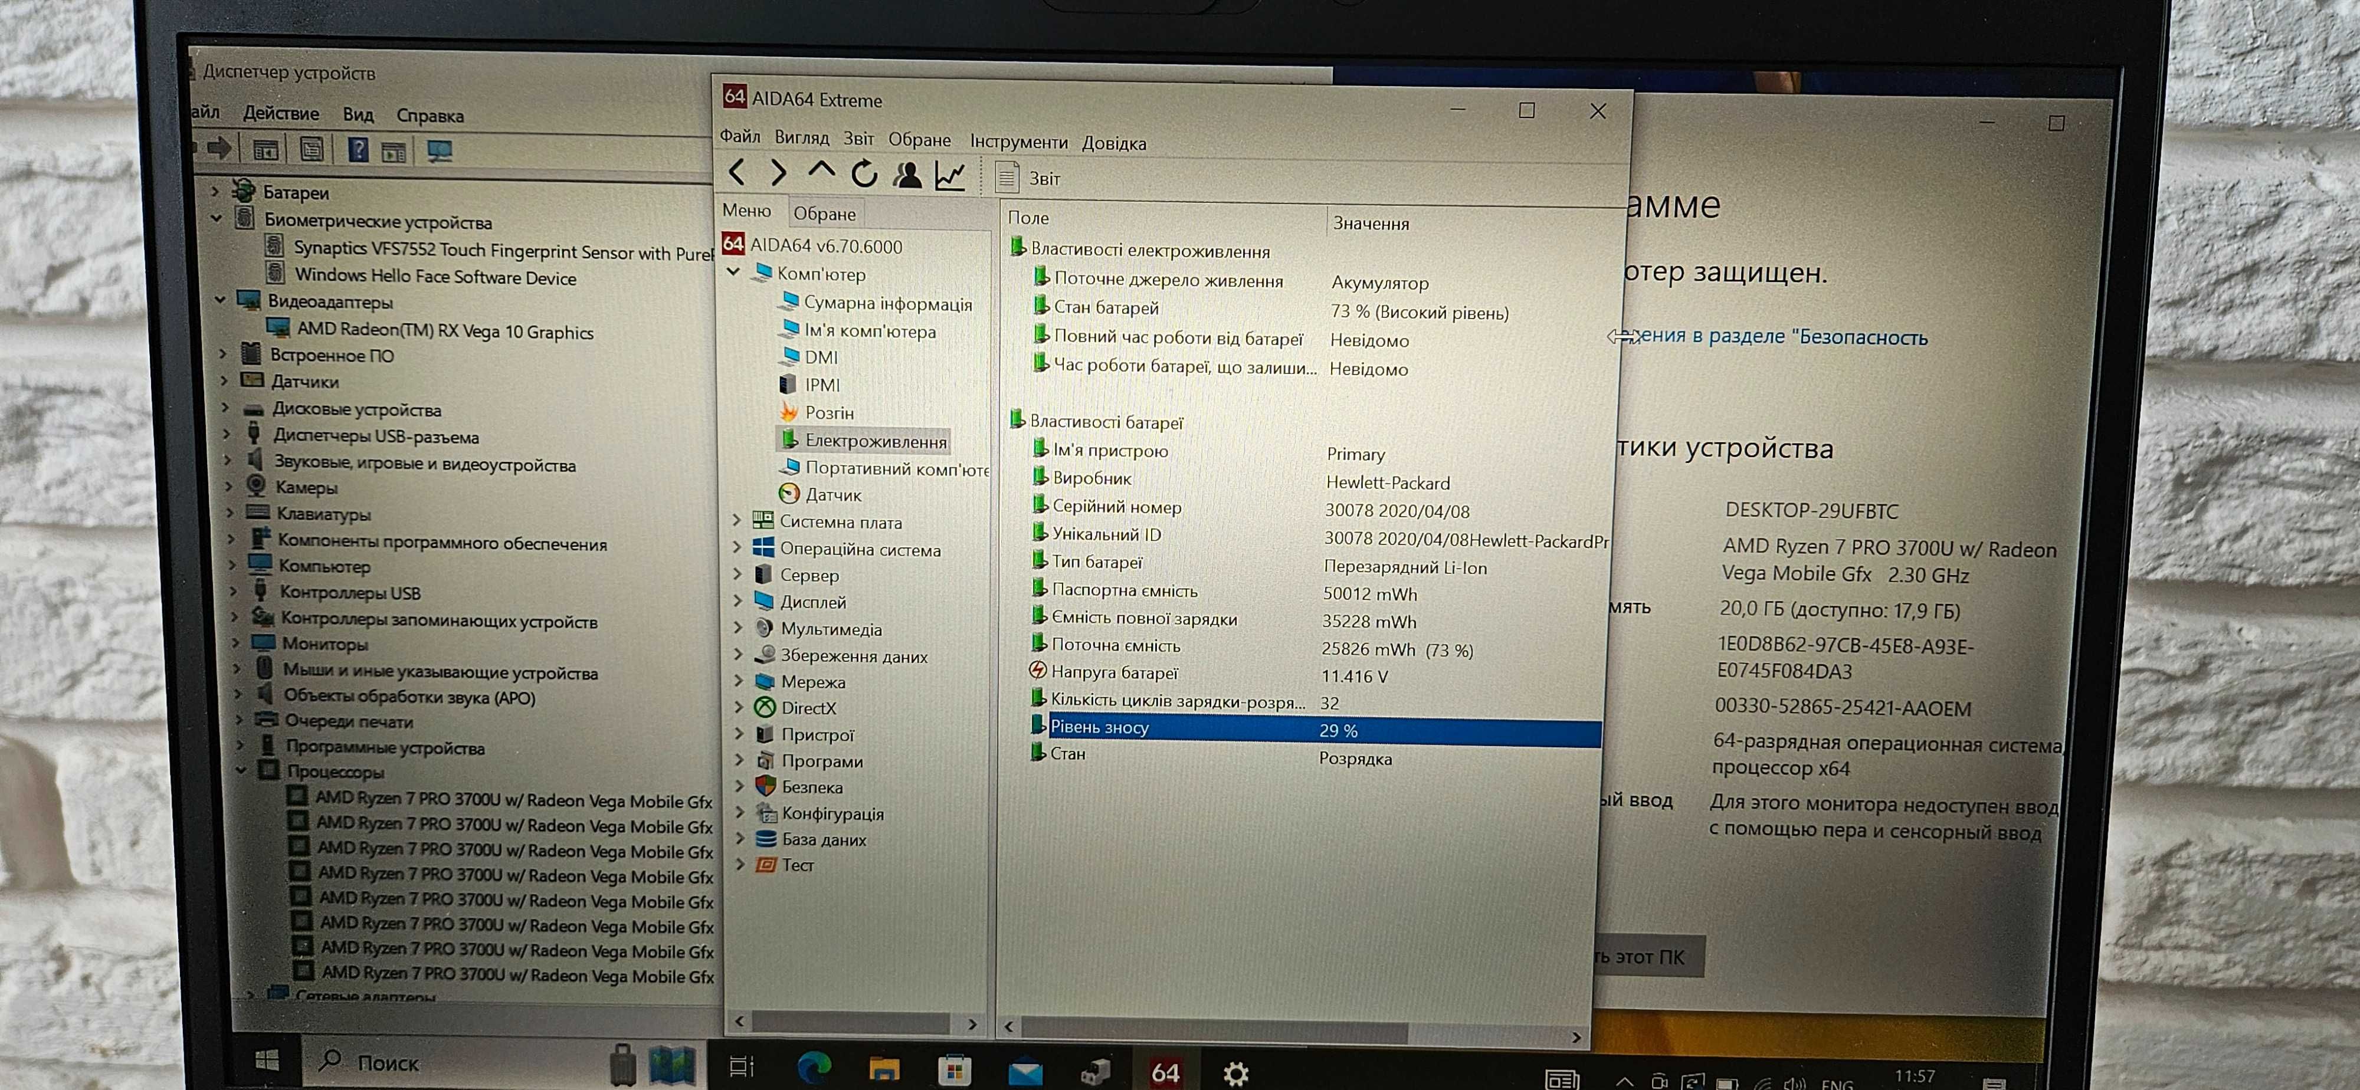The height and width of the screenshot is (1090, 2360).
Task: Click the Звіт report toolbar button
Action: pyautogui.click(x=1029, y=178)
